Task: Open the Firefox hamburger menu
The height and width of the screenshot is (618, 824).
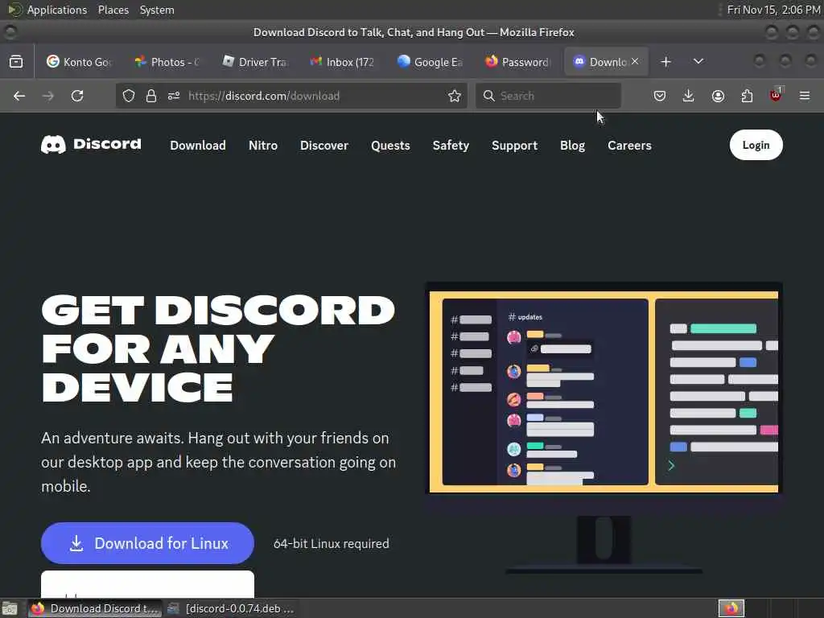Action: click(x=805, y=96)
